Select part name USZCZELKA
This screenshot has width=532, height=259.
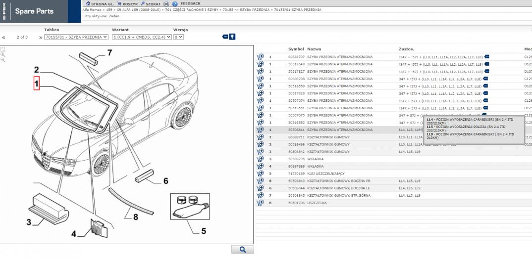click(x=316, y=203)
